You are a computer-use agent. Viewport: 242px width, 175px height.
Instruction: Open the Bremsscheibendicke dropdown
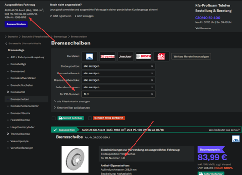coord(119,80)
